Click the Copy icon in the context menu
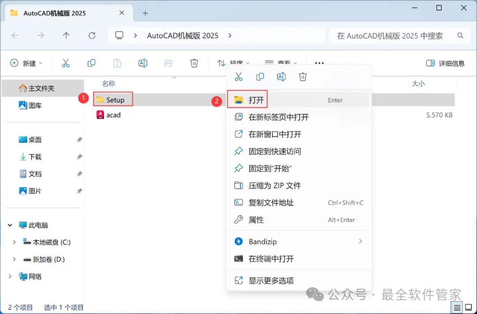The image size is (477, 314). point(260,77)
